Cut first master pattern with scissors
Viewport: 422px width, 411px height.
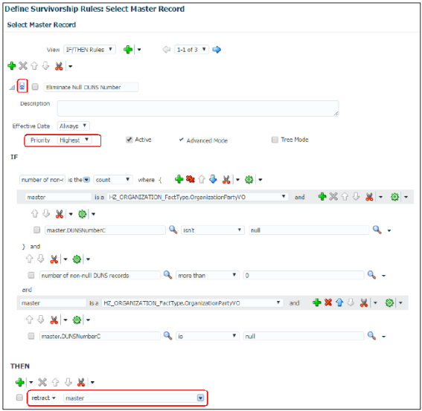(369, 197)
